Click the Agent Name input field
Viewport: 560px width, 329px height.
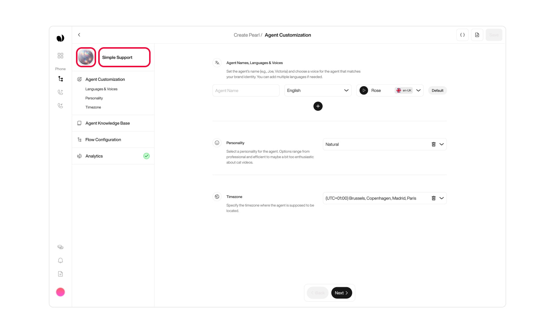[246, 90]
